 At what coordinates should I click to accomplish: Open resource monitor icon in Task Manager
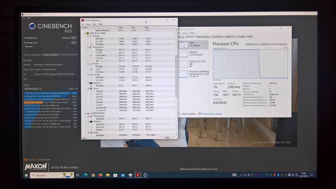pos(200,114)
